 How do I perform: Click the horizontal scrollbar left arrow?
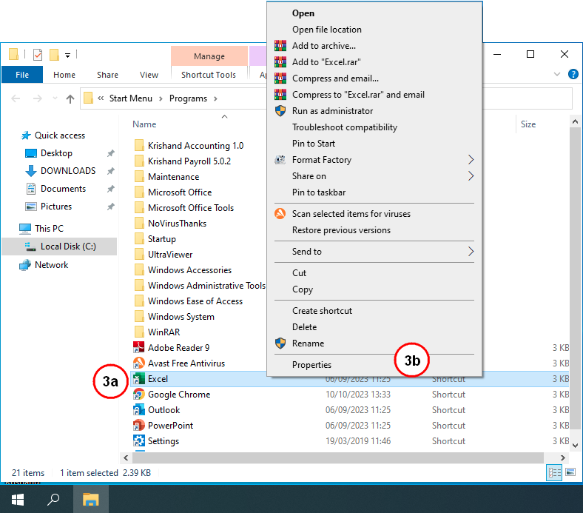(126, 458)
